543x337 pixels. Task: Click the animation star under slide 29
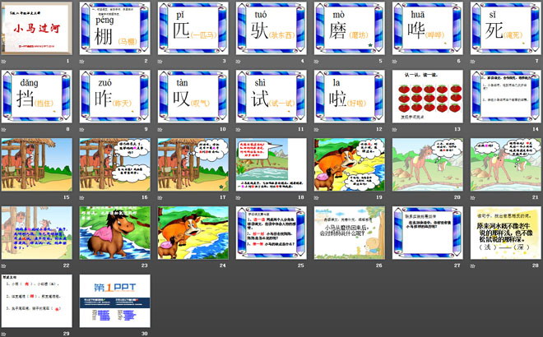click(3, 334)
